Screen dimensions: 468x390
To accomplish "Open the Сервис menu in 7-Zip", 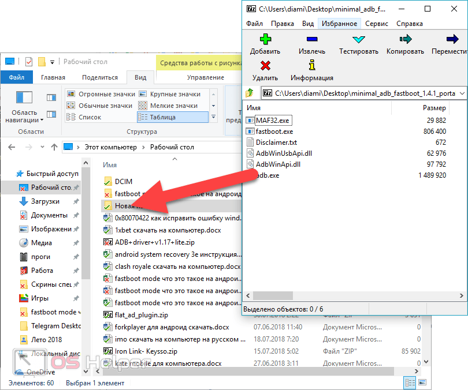I will coord(376,24).
